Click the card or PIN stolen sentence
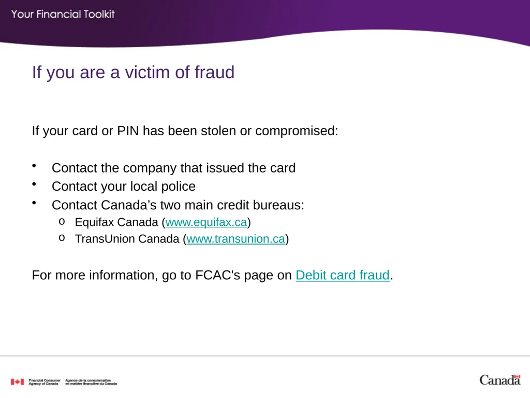 (x=185, y=131)
